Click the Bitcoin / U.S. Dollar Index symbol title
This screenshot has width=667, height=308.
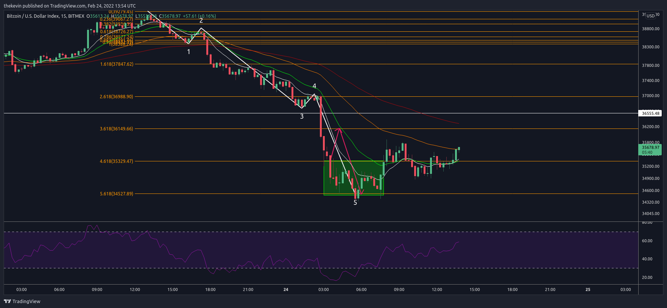coord(45,16)
